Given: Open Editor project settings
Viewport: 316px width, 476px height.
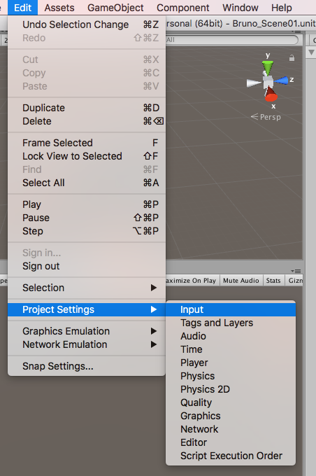Looking at the screenshot, I should 231,442.
